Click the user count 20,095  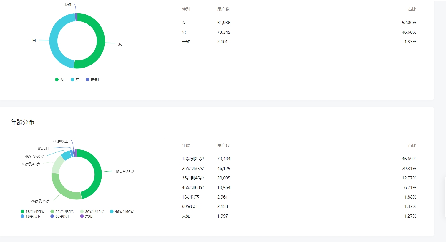(224, 178)
